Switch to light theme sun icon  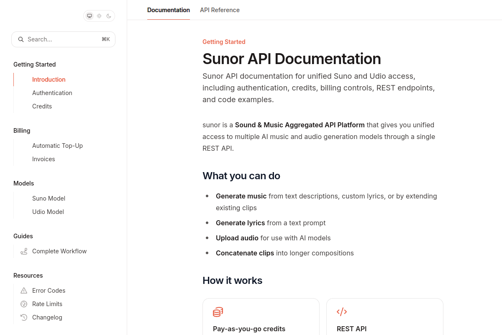click(99, 16)
